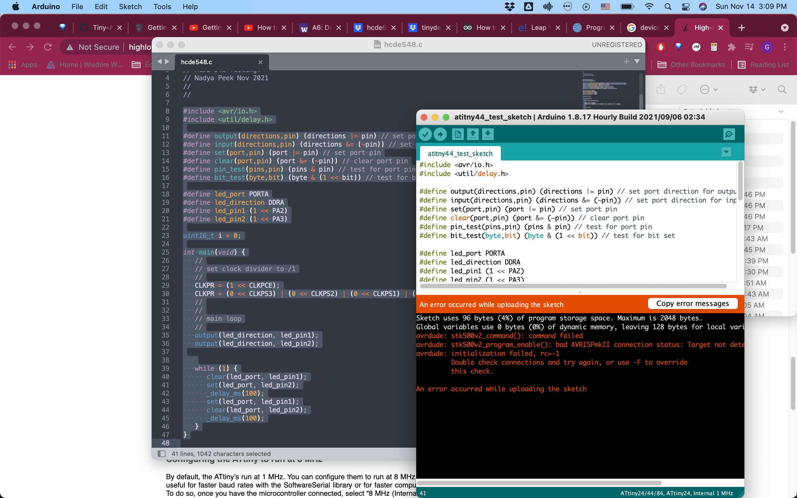Toggle the Sublime sidebar panel switcher
Screen dimensions: 797x498
pyautogui.click(x=161, y=453)
